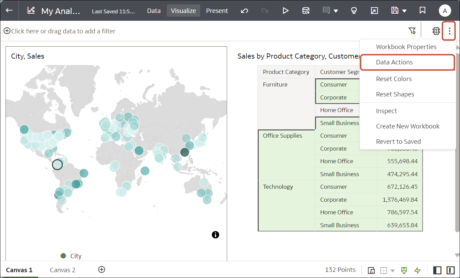Expand the comments dropdown arrow
This screenshot has height=278, width=460.
pyautogui.click(x=336, y=11)
